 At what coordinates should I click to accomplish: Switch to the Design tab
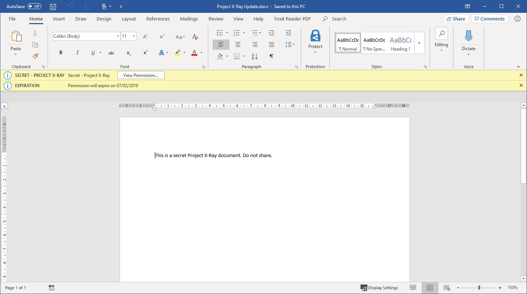tap(104, 19)
